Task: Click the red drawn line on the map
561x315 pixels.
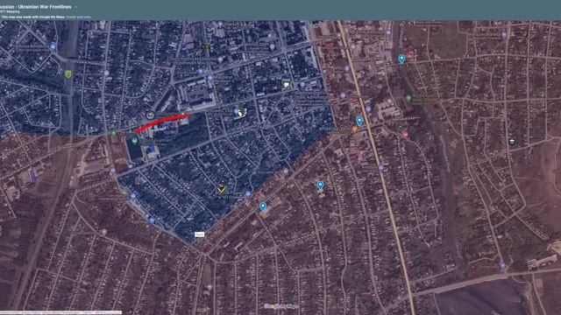Action: tap(162, 122)
